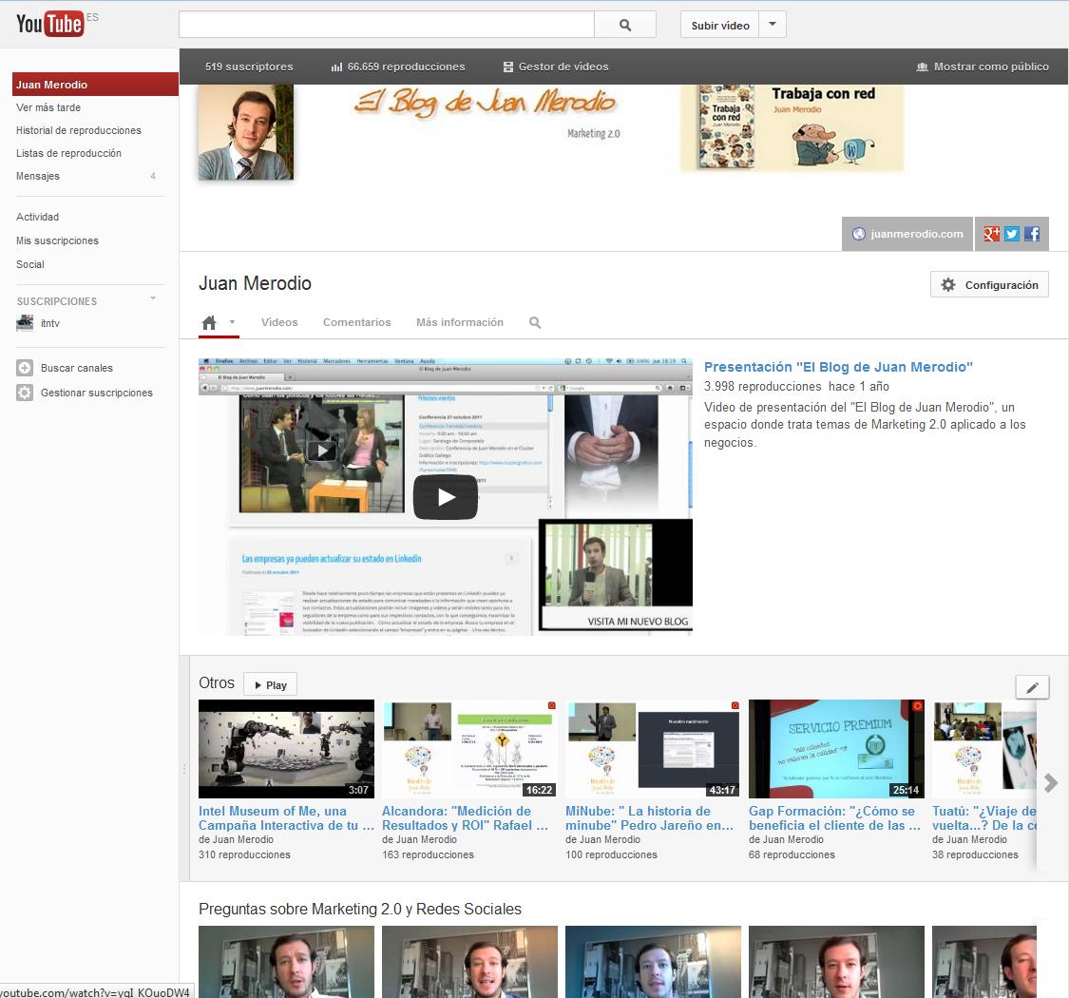Switch to the Más información tab
The height and width of the screenshot is (998, 1069).
[x=460, y=322]
